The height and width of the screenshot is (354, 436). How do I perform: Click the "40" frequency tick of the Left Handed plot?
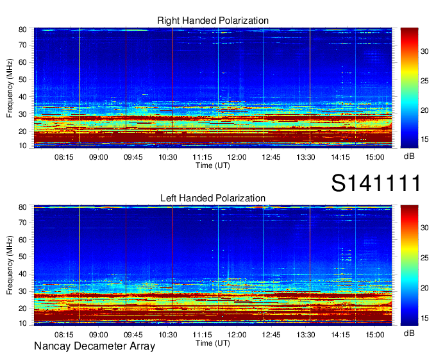click(x=22, y=274)
